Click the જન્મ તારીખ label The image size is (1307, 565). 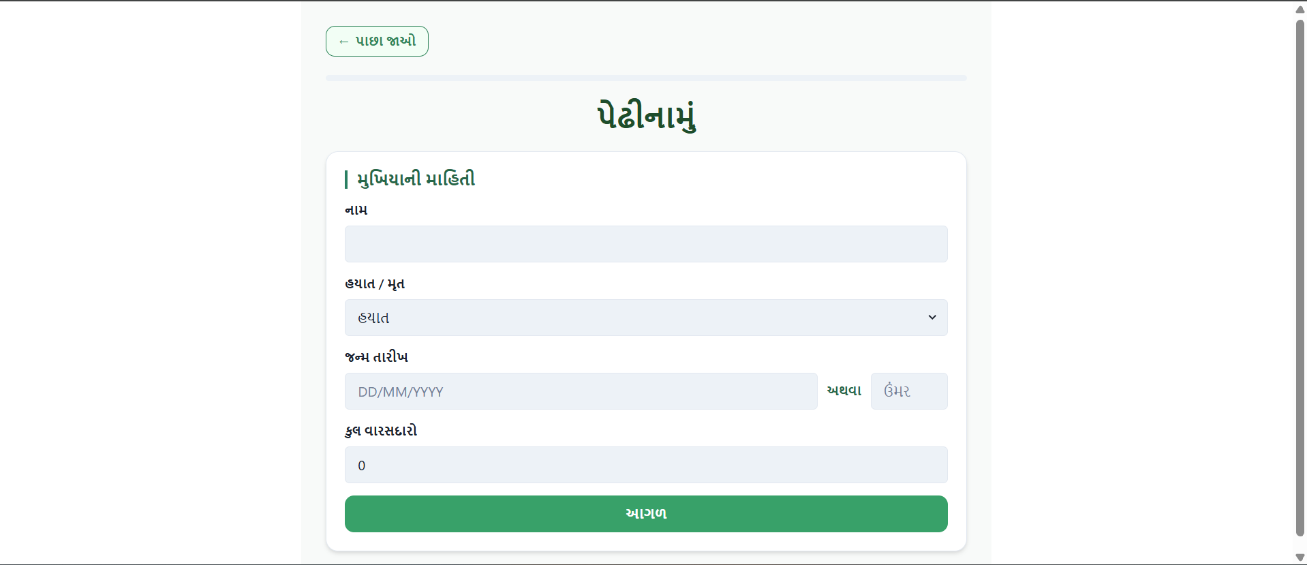(376, 357)
